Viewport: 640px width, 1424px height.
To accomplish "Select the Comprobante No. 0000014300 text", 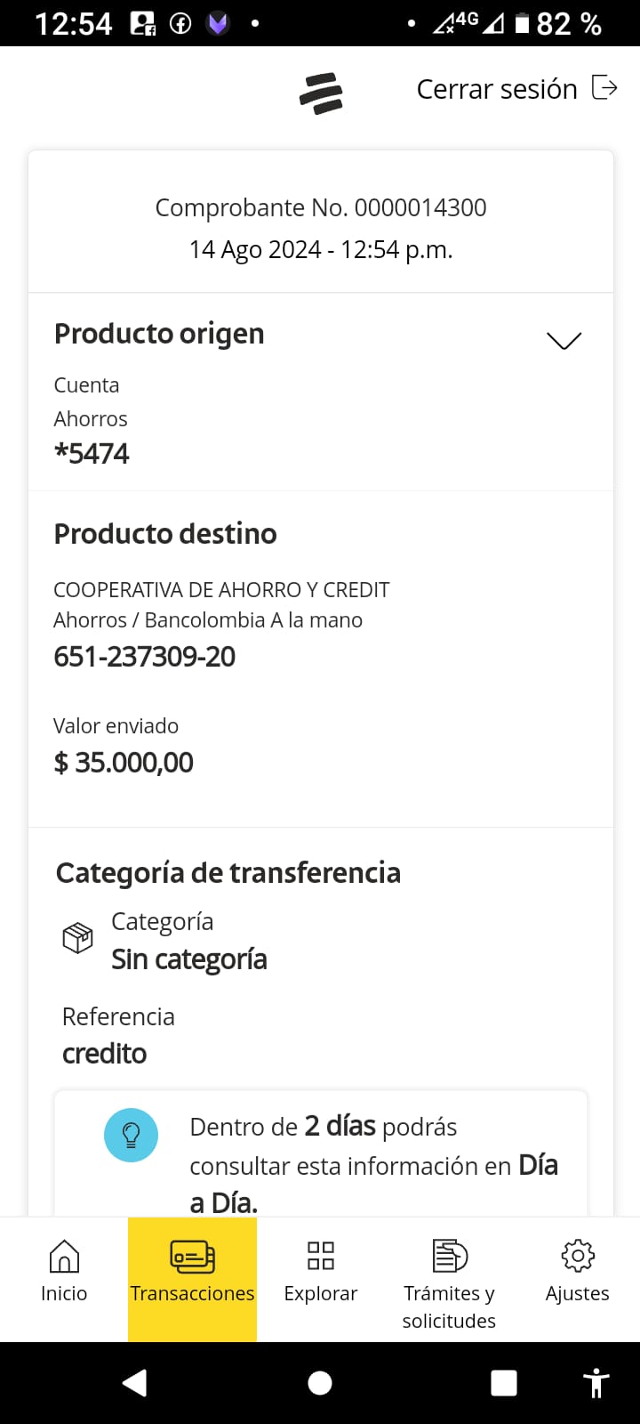I will (321, 208).
